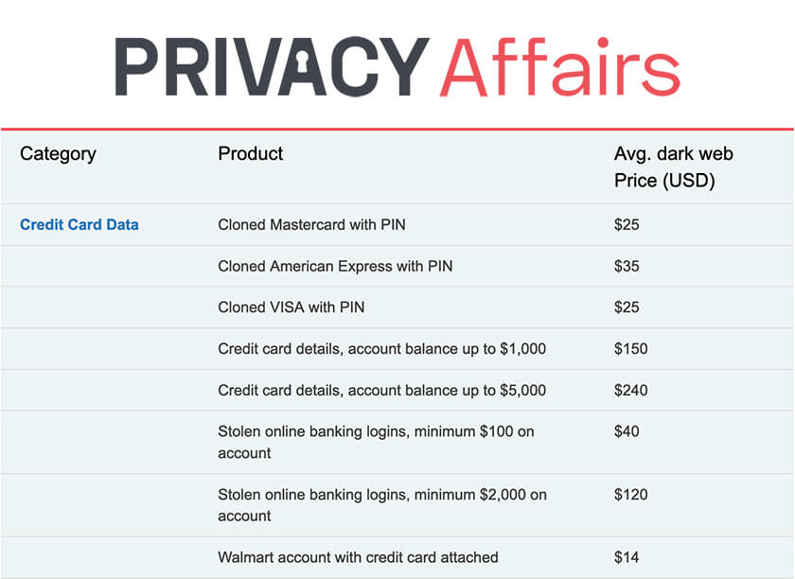Click the Category column header
795x579 pixels.
tap(58, 153)
